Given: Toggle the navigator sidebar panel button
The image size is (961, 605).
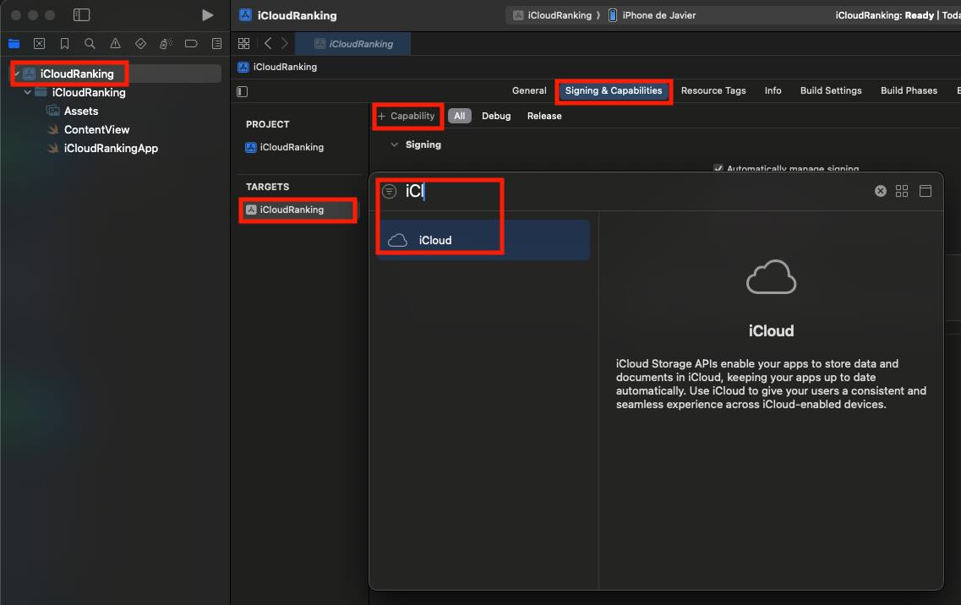Looking at the screenshot, I should pos(81,14).
